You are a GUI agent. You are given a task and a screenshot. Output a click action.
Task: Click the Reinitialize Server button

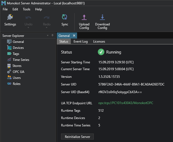point(77,137)
